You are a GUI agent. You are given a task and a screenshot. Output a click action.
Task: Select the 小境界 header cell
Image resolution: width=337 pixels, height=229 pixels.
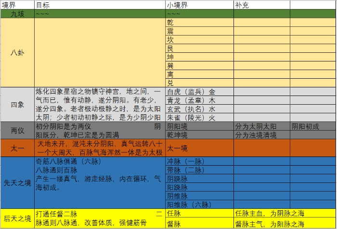click(x=199, y=5)
